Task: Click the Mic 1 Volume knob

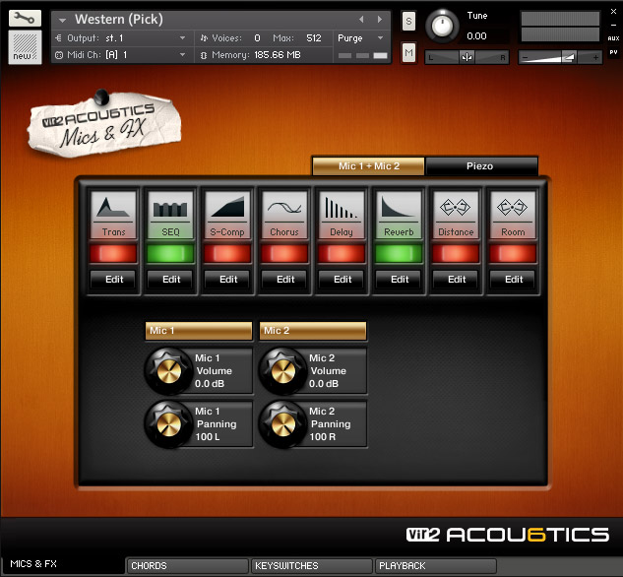Action: 164,371
